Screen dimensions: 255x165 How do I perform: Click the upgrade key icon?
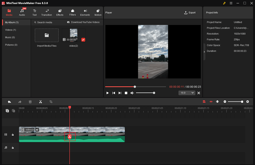pos(224,3)
